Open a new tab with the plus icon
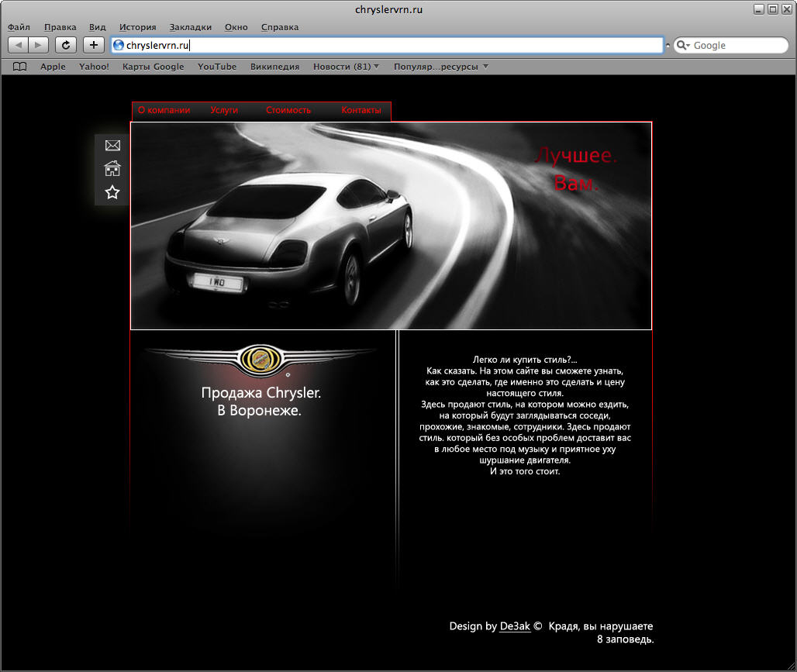The image size is (797, 672). [92, 44]
